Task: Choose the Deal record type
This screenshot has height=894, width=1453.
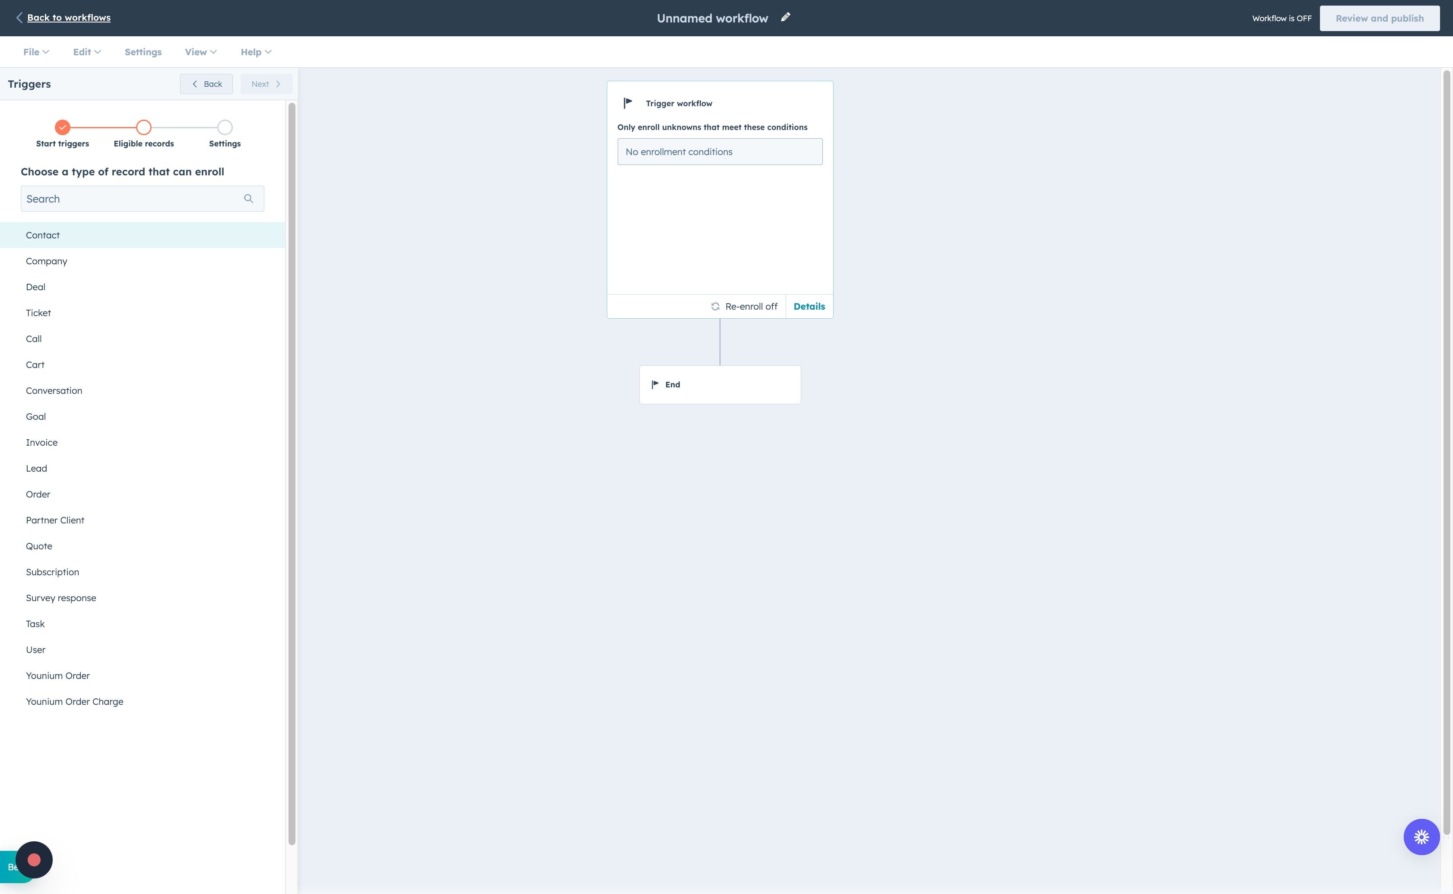Action: point(35,287)
